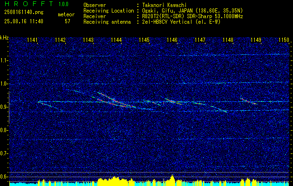The width and height of the screenshot is (293, 186).
Task: Click the HROFFT program title
Action: click(28, 4)
